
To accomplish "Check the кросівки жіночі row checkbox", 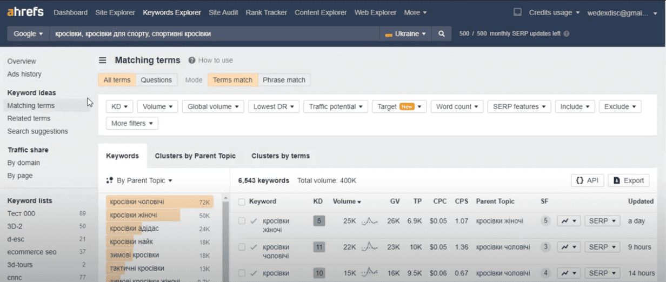I will (x=242, y=220).
